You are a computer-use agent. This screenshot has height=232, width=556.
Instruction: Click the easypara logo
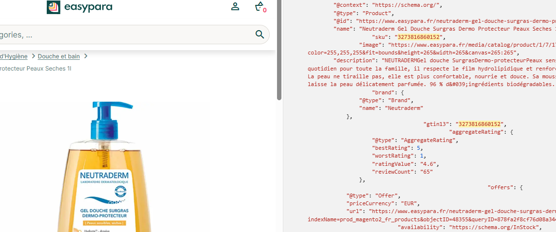tap(79, 7)
